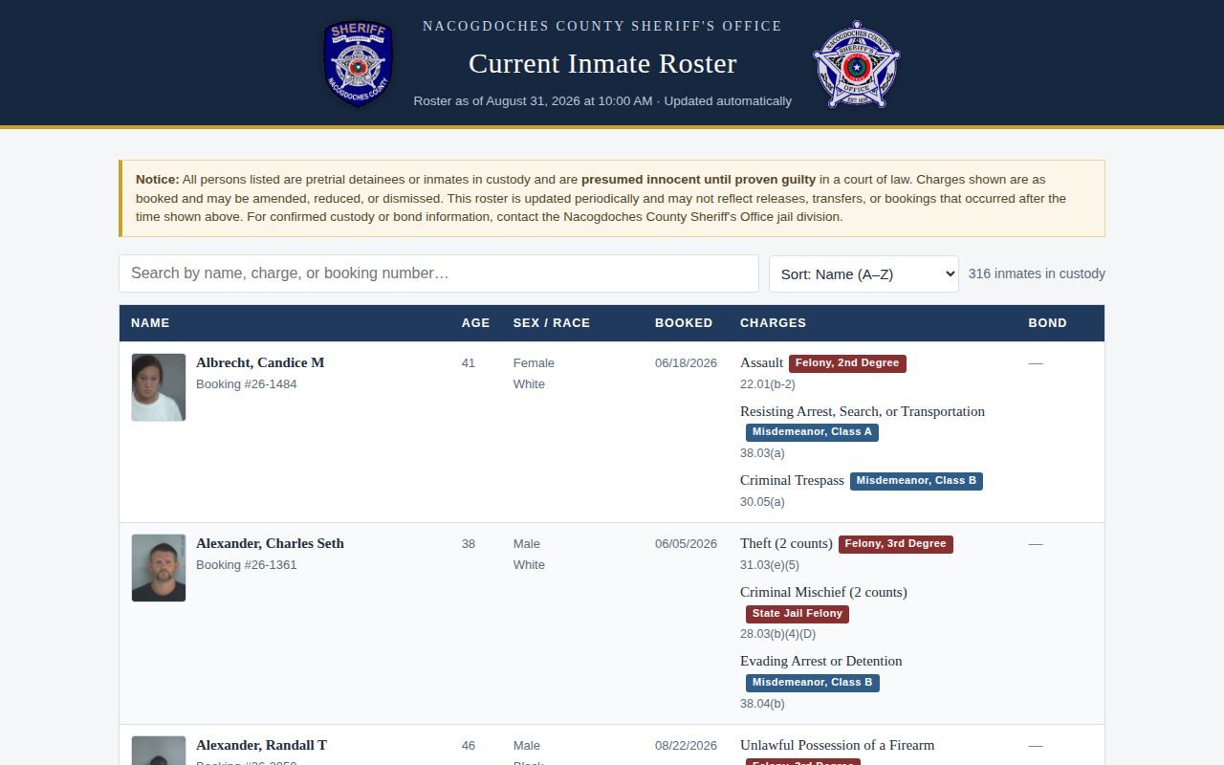Click Resisting Arrest, Search, or Transportation charge
This screenshot has height=765, width=1224.
pos(863,411)
